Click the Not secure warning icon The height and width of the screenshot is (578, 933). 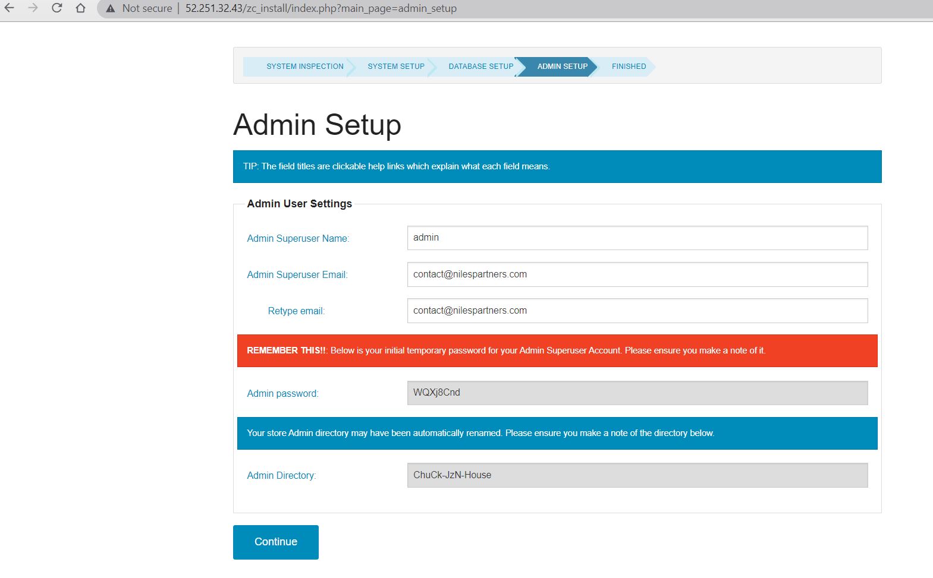point(111,8)
